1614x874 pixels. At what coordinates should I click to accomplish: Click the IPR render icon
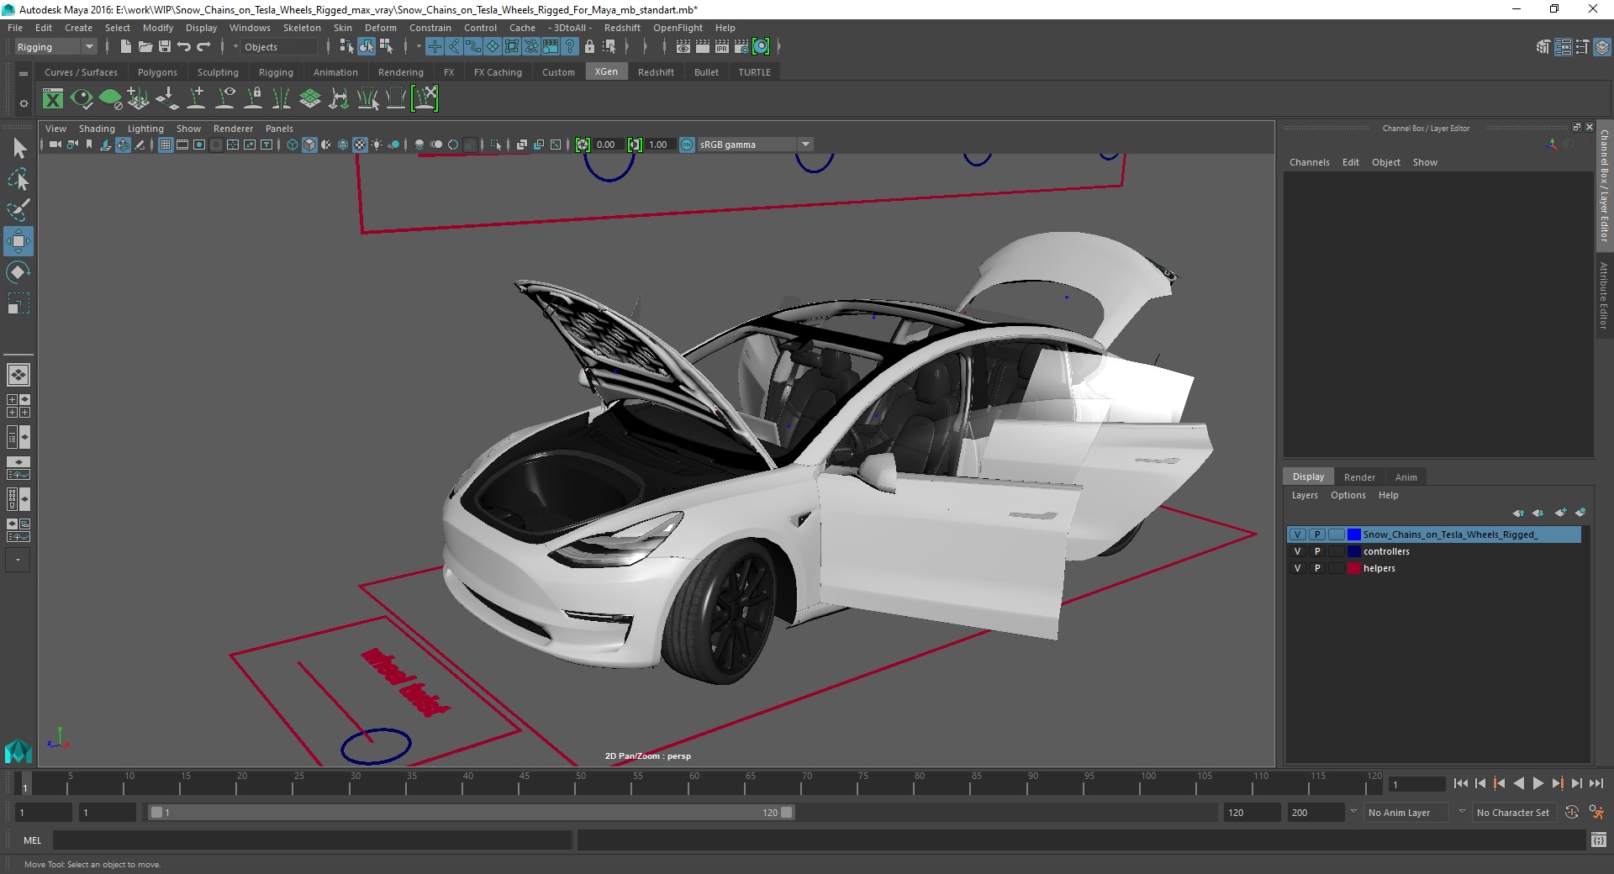tap(722, 47)
